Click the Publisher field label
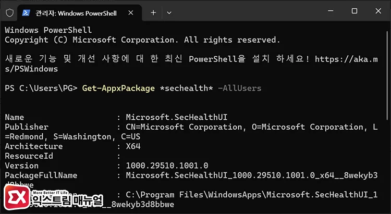Image resolution: width=391 pixels, height=214 pixels. 27,127
